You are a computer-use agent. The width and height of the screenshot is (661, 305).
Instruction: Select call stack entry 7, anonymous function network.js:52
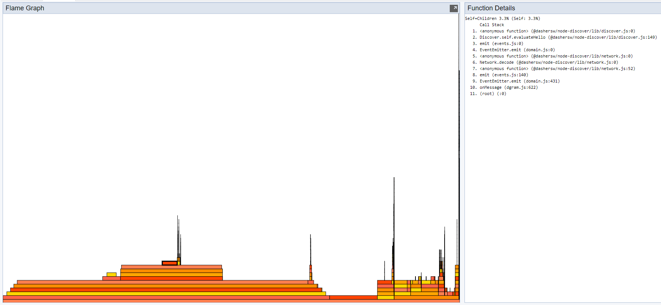point(557,69)
